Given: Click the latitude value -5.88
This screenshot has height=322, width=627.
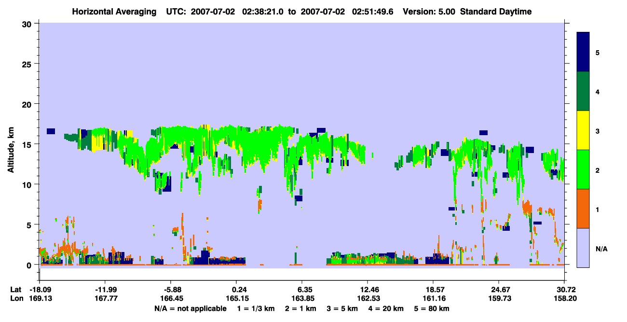Looking at the screenshot, I should [173, 290].
